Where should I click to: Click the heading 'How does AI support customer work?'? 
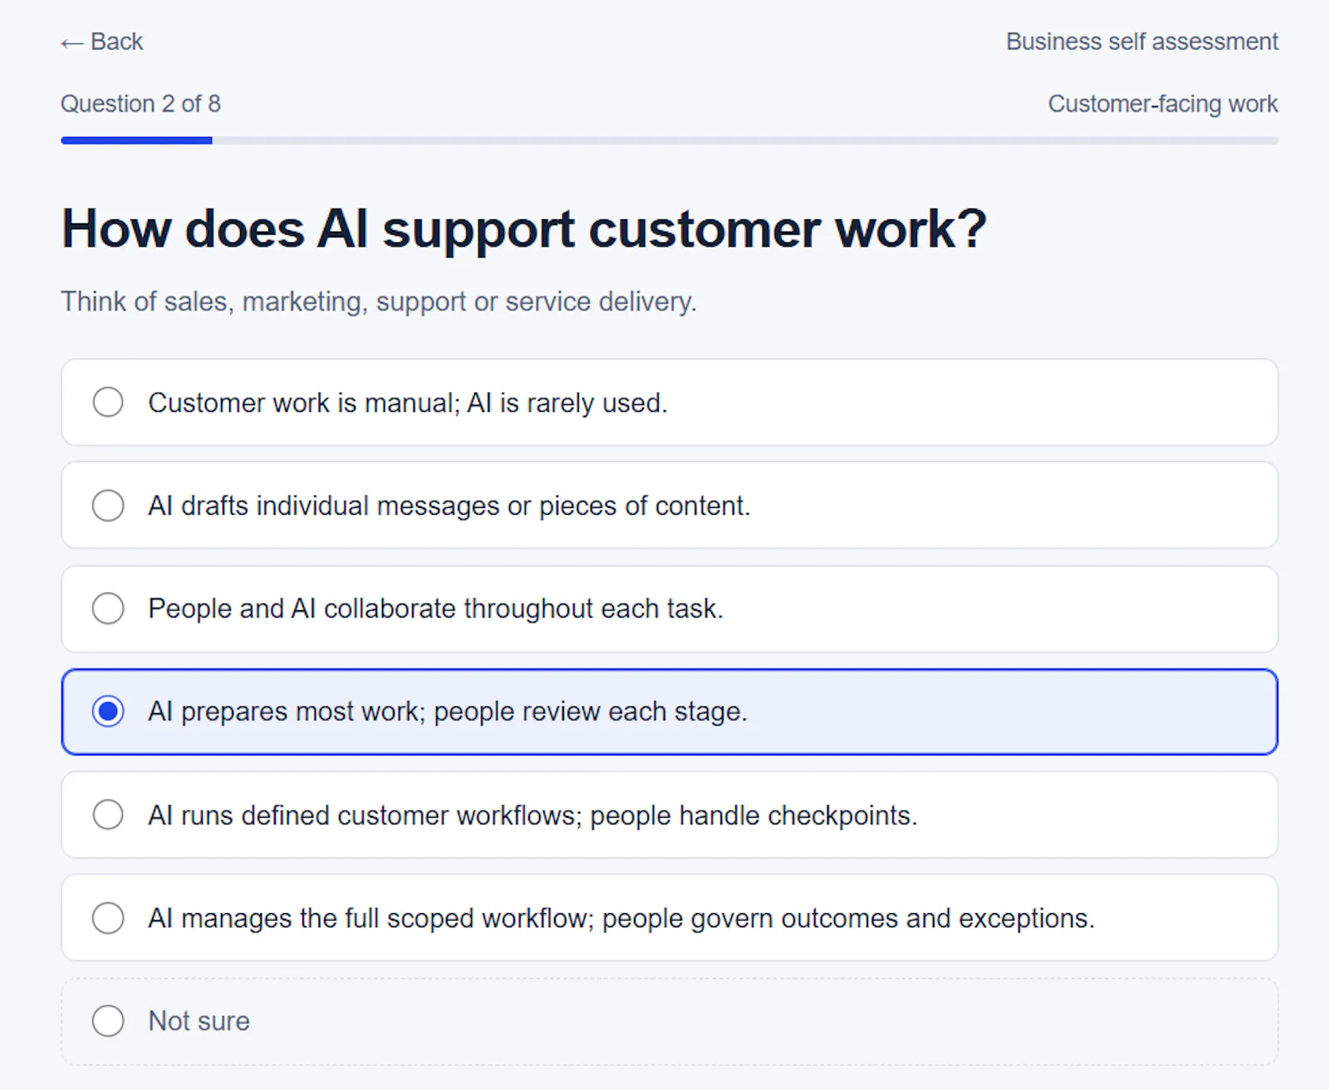524,229
